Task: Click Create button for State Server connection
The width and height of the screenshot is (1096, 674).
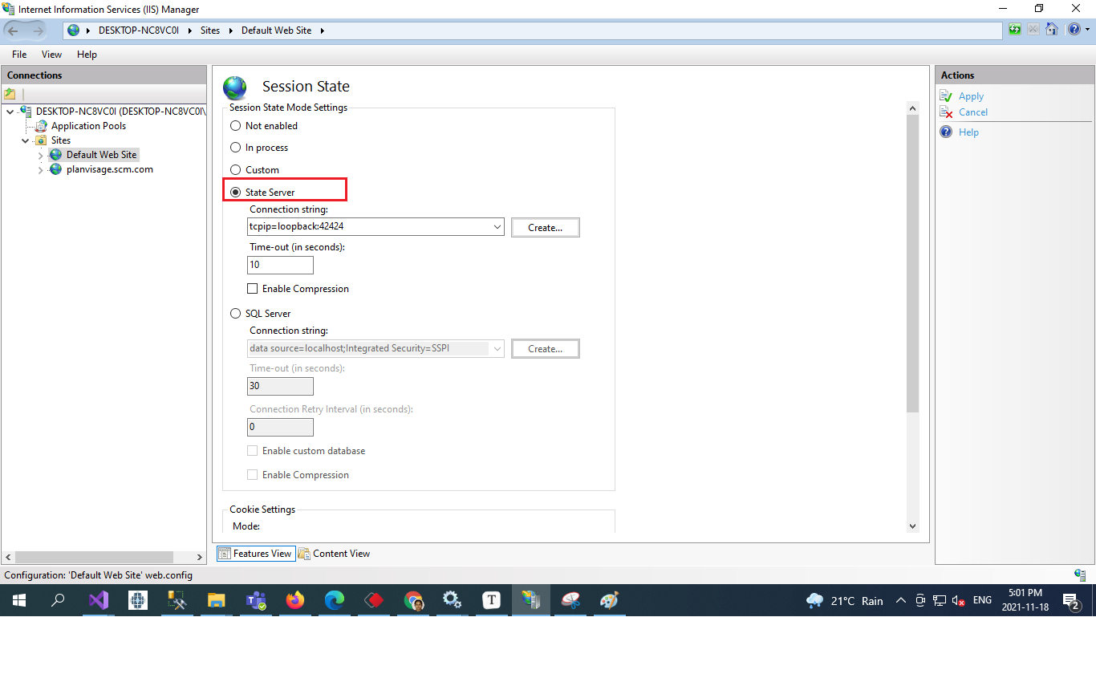Action: 546,228
